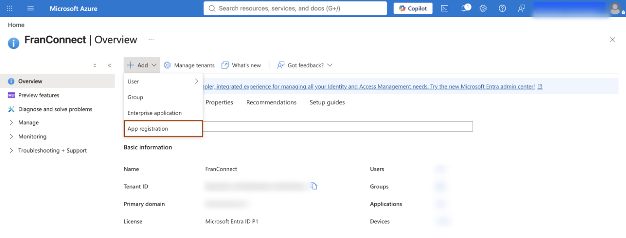Screen dimensions: 626x238
Task: Focus the Search resources, services, docs field
Action: click(295, 8)
